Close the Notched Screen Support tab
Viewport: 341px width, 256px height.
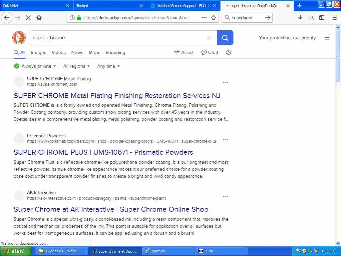click(x=214, y=6)
